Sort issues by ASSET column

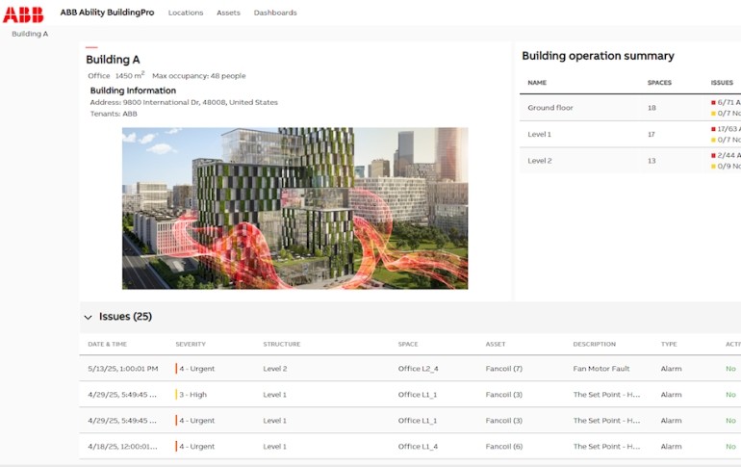pos(496,344)
